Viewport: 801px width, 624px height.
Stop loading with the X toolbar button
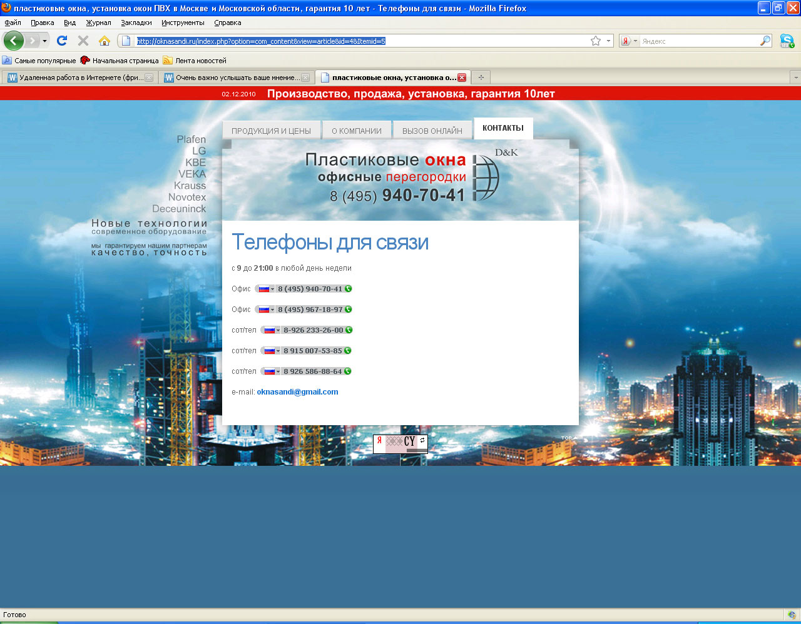(83, 41)
